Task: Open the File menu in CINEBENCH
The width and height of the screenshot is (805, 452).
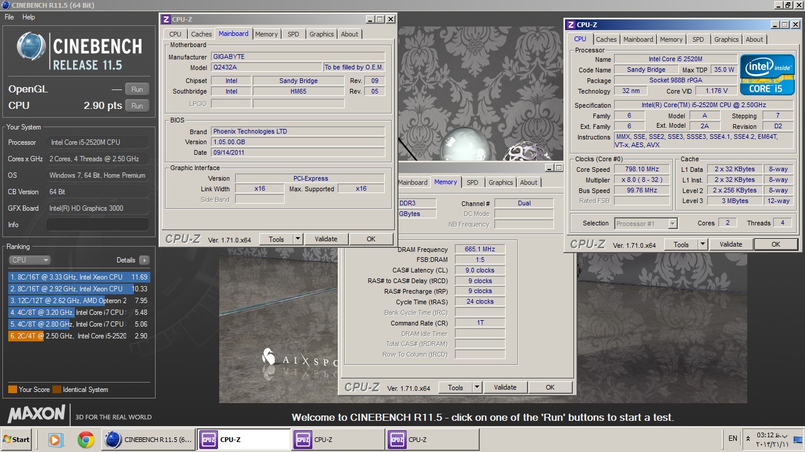Action: [x=9, y=17]
